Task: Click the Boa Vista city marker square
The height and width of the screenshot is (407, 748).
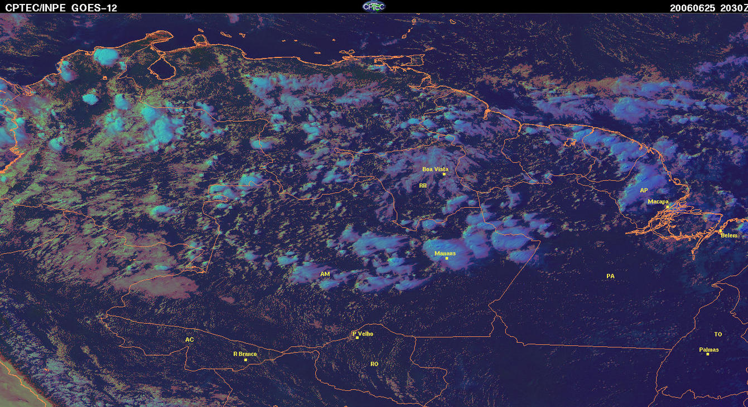Action: (444, 174)
